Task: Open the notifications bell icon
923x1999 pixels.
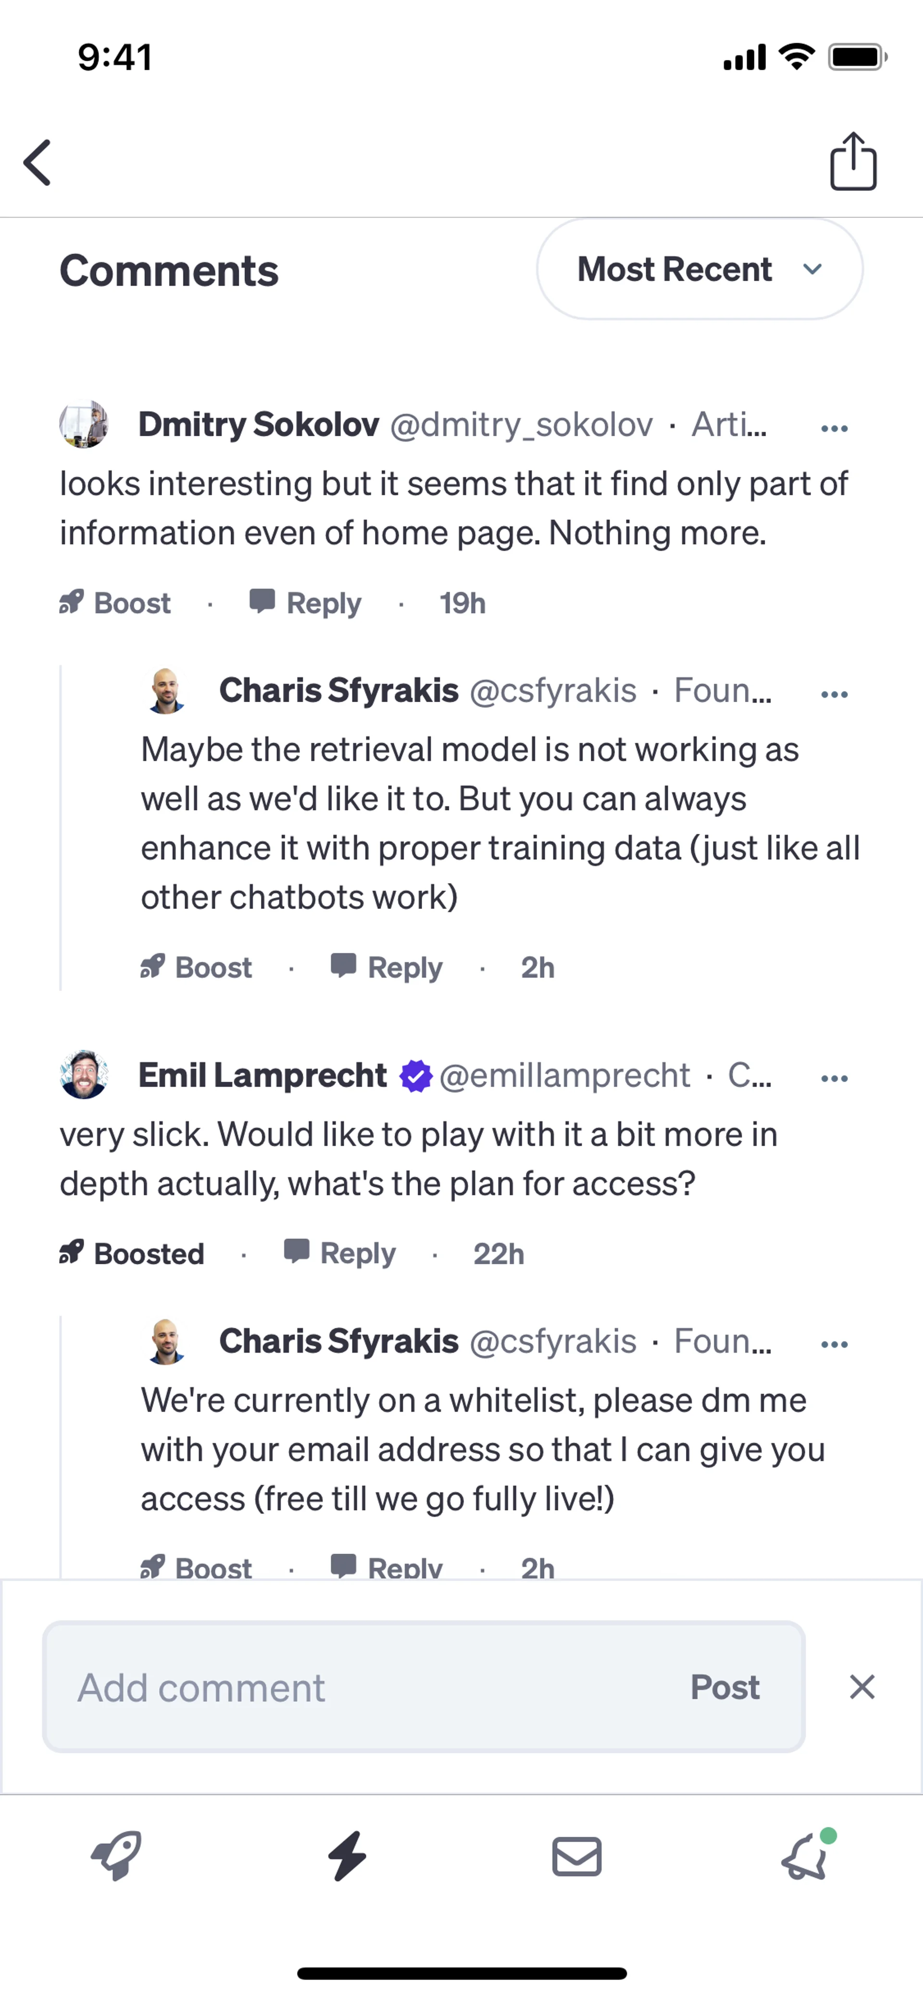Action: [806, 1856]
